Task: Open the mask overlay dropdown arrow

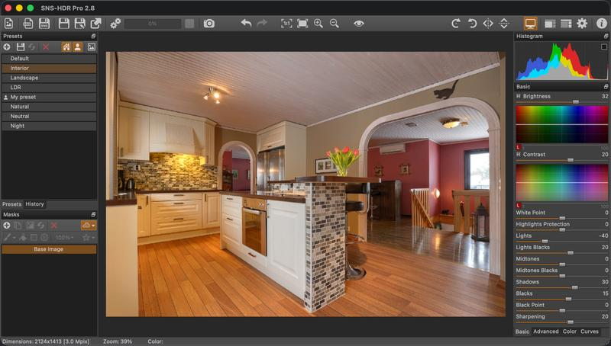Action: pos(93,226)
